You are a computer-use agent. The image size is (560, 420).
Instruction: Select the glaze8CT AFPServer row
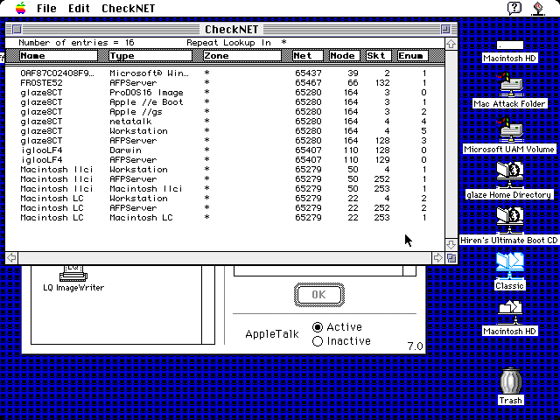click(x=224, y=141)
